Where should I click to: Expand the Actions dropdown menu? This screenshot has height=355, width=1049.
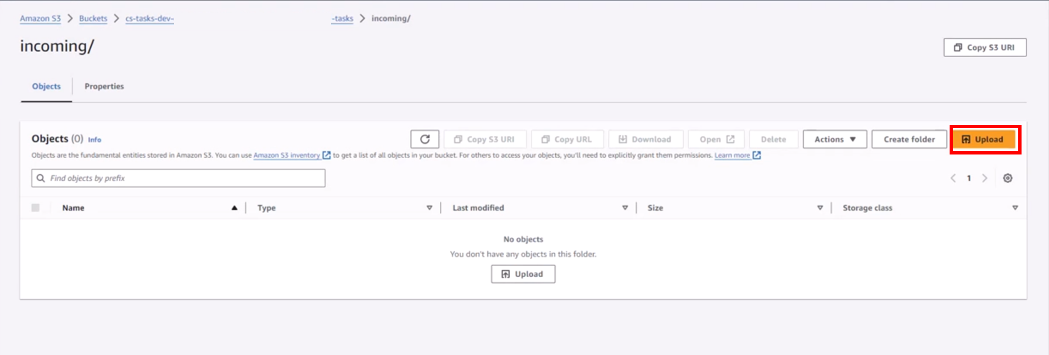pos(834,139)
